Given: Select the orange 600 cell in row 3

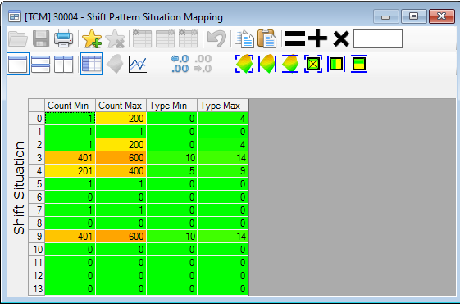Looking at the screenshot, I should click(121, 158).
